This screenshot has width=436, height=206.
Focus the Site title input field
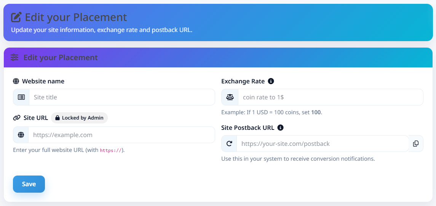coord(122,97)
